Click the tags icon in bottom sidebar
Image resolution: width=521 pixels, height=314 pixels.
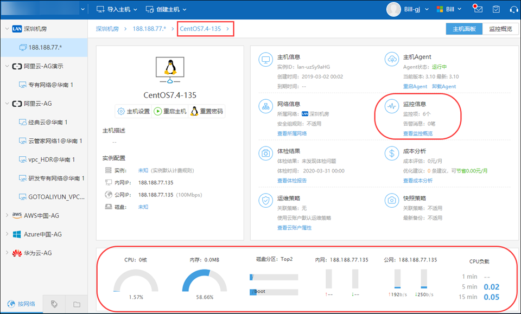[x=54, y=304]
